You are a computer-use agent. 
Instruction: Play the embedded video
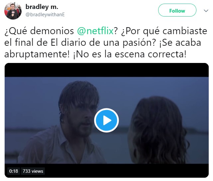tap(106, 120)
